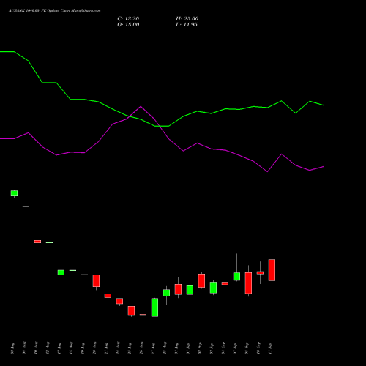Select the high value H: 25.00
Image resolution: width=366 pixels, height=366 pixels.
pyautogui.click(x=187, y=19)
